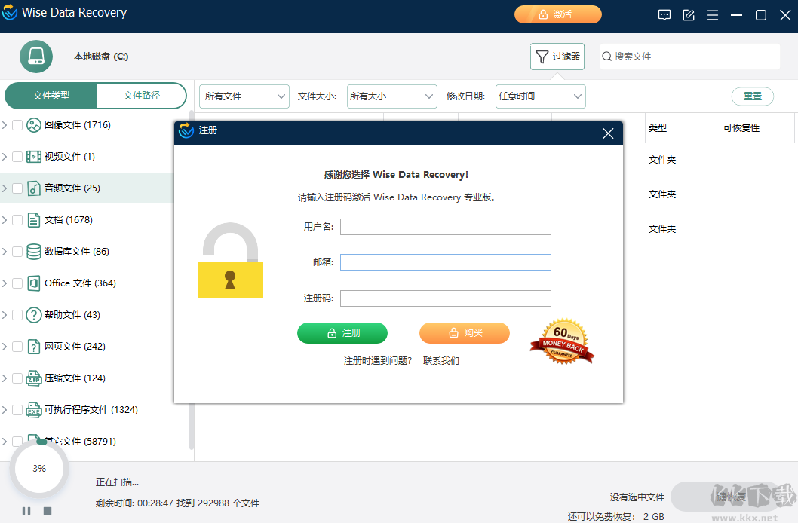Screen dimensions: 798x523
Task: Check the 视频文件 checkbox
Action: click(x=17, y=156)
